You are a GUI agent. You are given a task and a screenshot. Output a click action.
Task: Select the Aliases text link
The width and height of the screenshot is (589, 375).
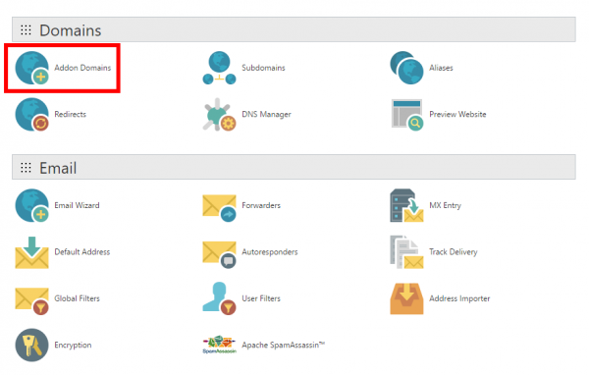tap(441, 68)
